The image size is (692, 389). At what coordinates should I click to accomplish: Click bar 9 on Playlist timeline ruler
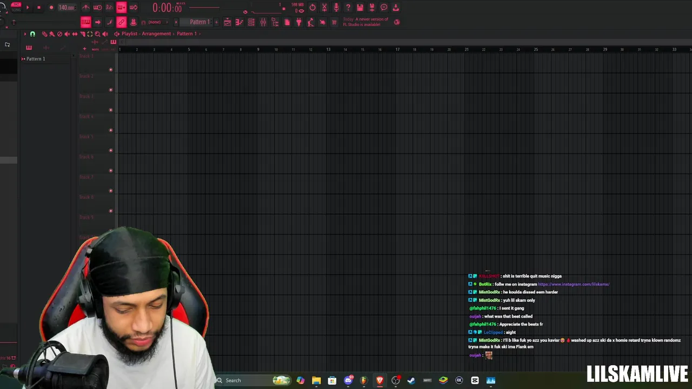(258, 49)
